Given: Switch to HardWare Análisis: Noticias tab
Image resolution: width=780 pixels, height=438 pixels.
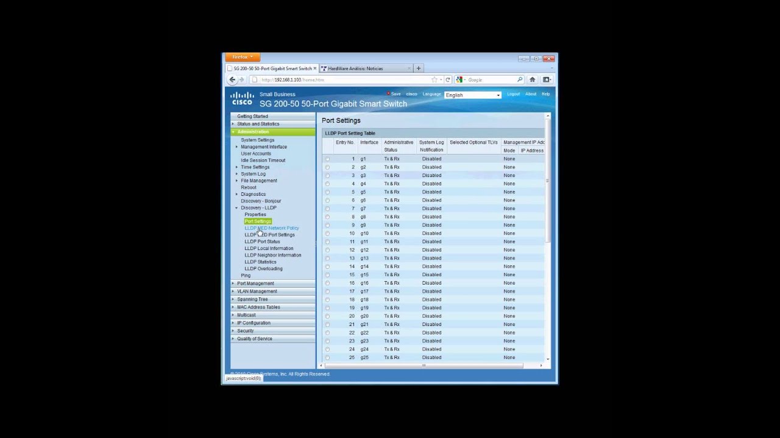Looking at the screenshot, I should click(x=366, y=69).
